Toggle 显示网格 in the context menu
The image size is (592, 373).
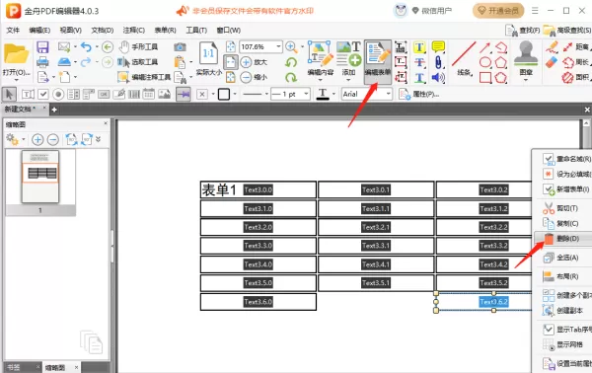click(x=564, y=344)
